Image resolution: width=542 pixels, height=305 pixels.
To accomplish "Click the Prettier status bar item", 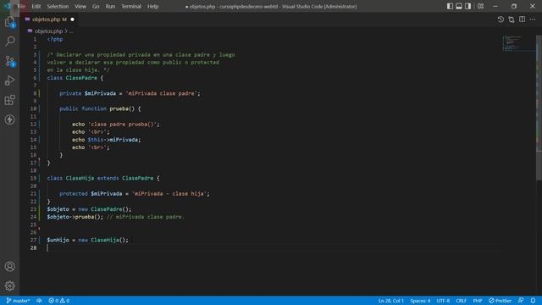I will click(500, 301).
